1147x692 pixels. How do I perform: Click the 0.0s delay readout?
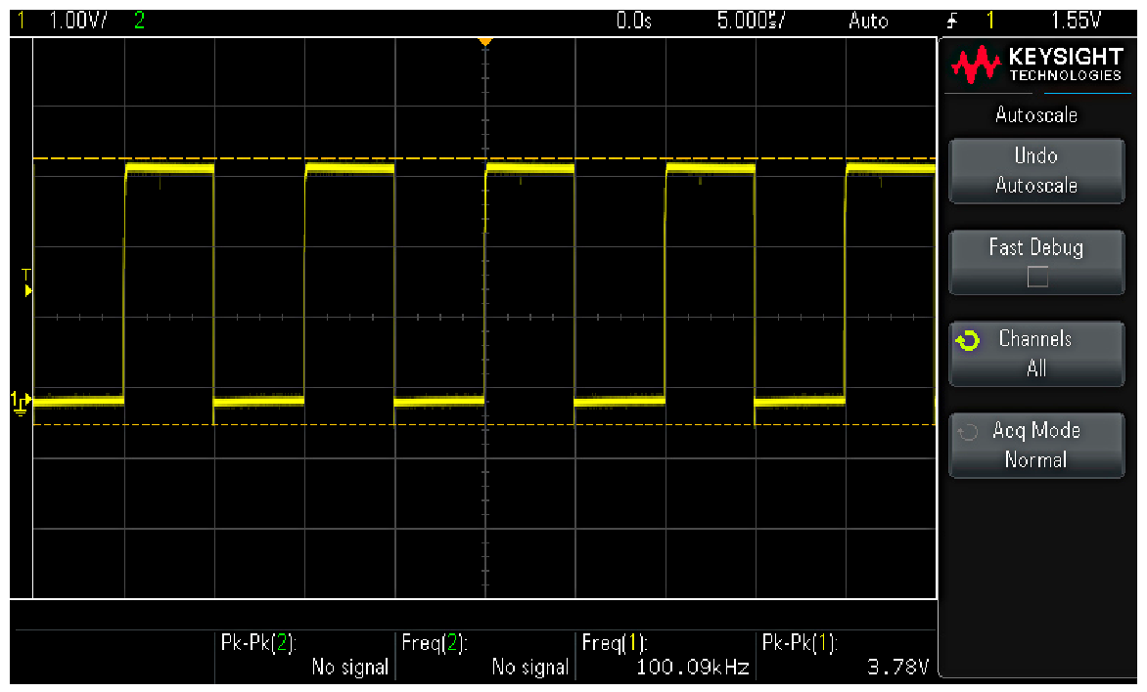(x=633, y=21)
